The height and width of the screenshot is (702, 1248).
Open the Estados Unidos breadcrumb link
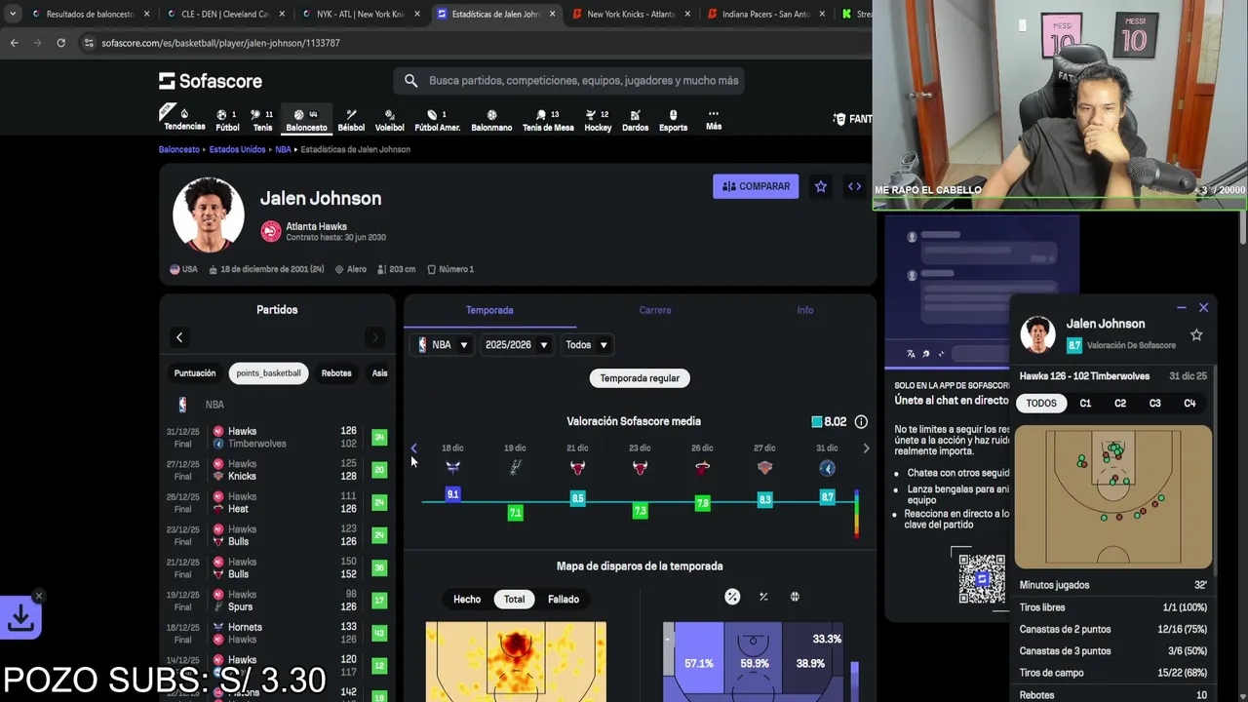pos(237,149)
